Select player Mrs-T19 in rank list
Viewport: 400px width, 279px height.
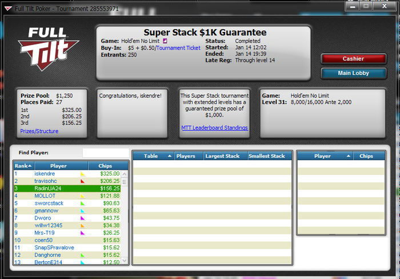click(67, 233)
